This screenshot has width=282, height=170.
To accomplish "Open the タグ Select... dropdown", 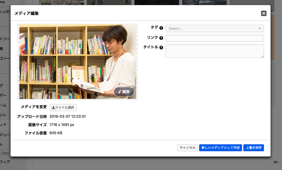I will click(211, 28).
